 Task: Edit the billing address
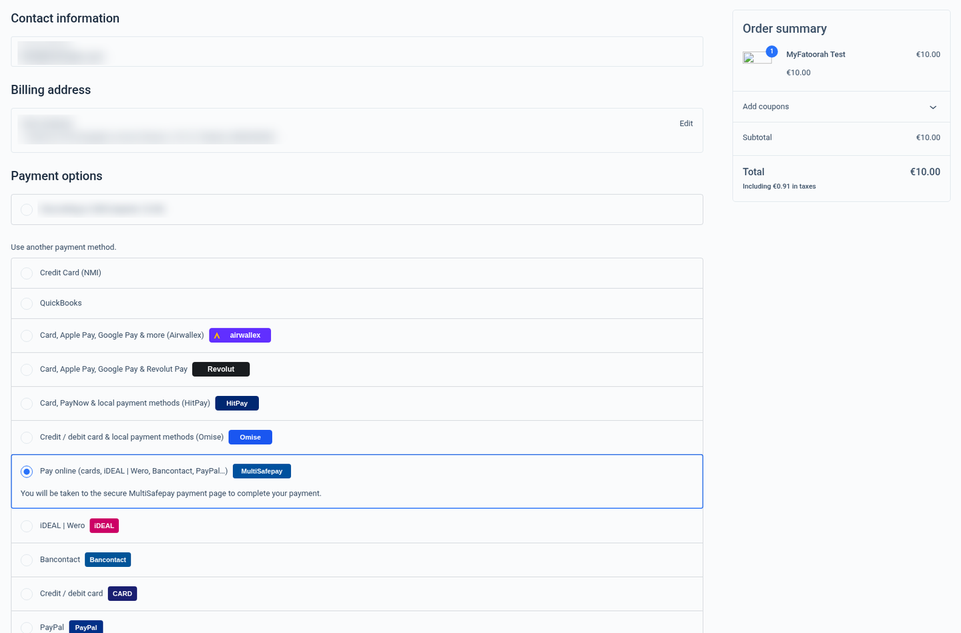tap(686, 124)
